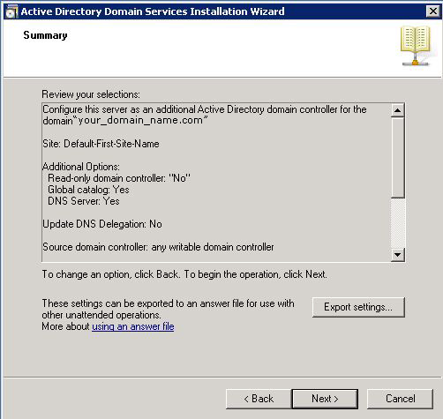Select the 'Site: Default-First-Site-Name' line
The image size is (443, 419).
click(x=101, y=144)
